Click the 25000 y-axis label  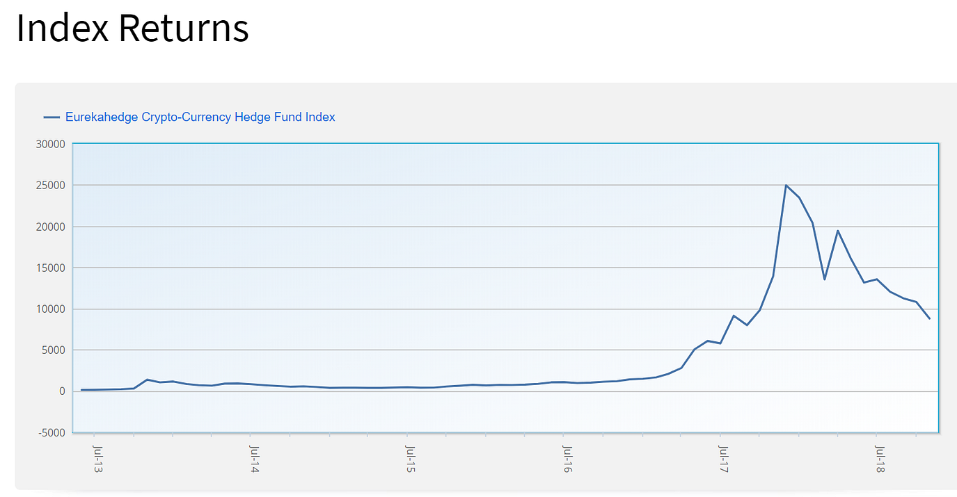[x=49, y=186]
